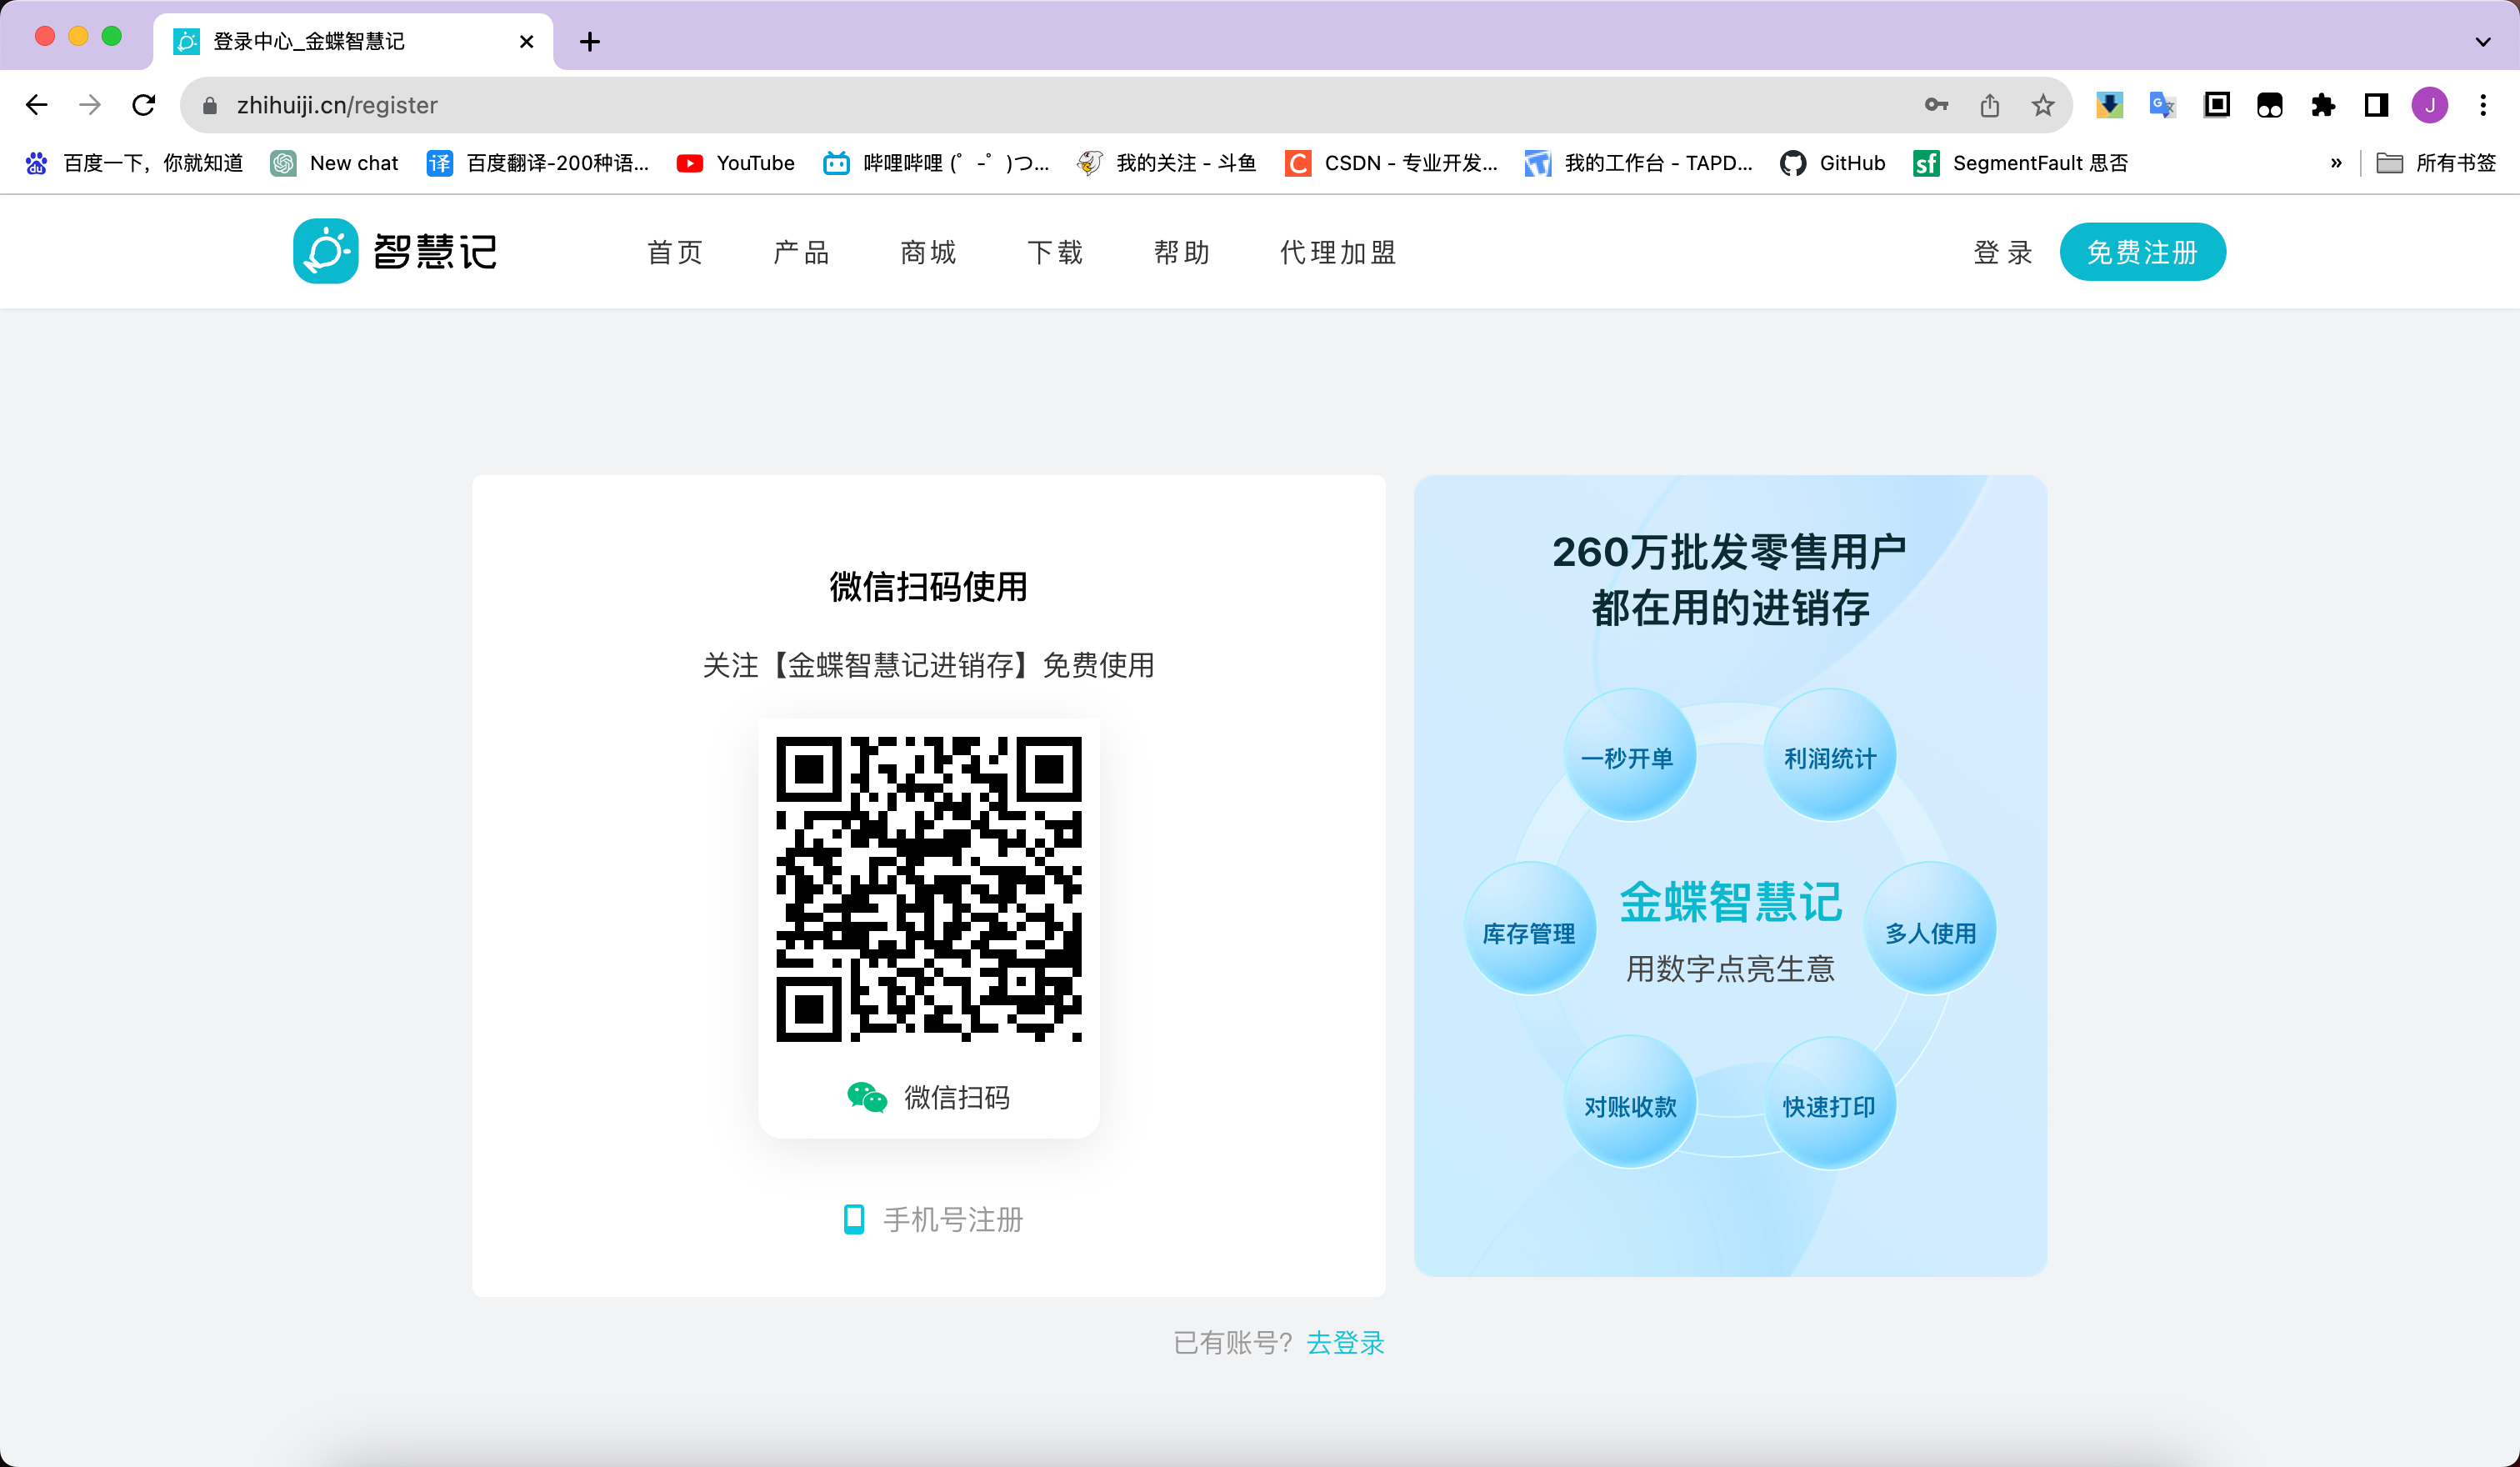Viewport: 2520px width, 1467px height.
Task: Click the share icon in the address bar
Action: tap(1990, 105)
